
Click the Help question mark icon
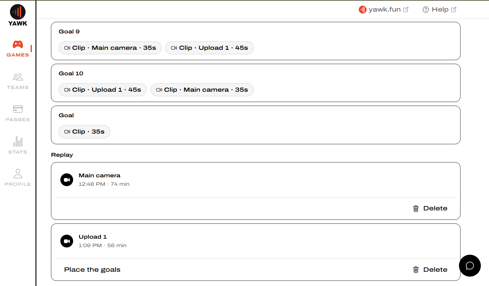click(x=426, y=10)
